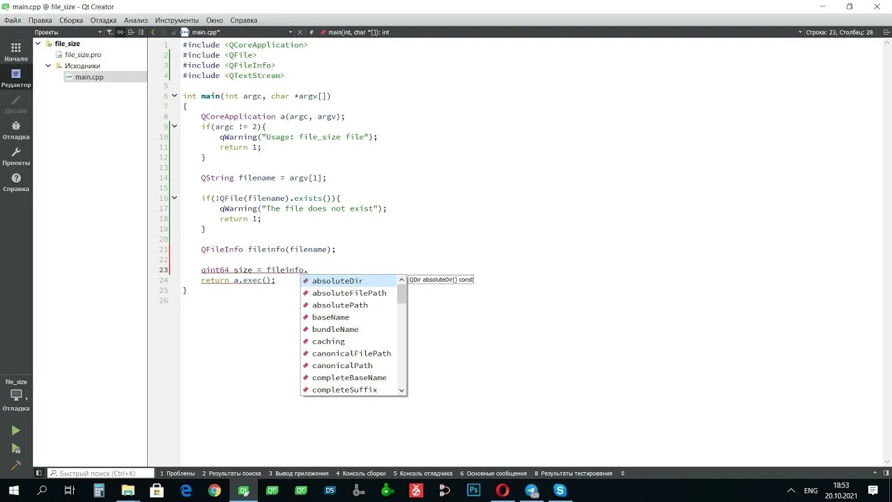Open the Начало (Welcome) mode

(15, 53)
